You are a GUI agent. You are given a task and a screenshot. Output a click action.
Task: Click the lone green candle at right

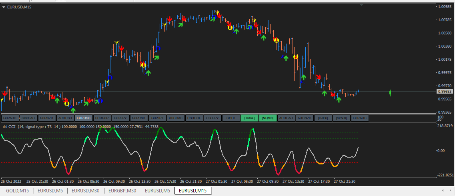390,93
